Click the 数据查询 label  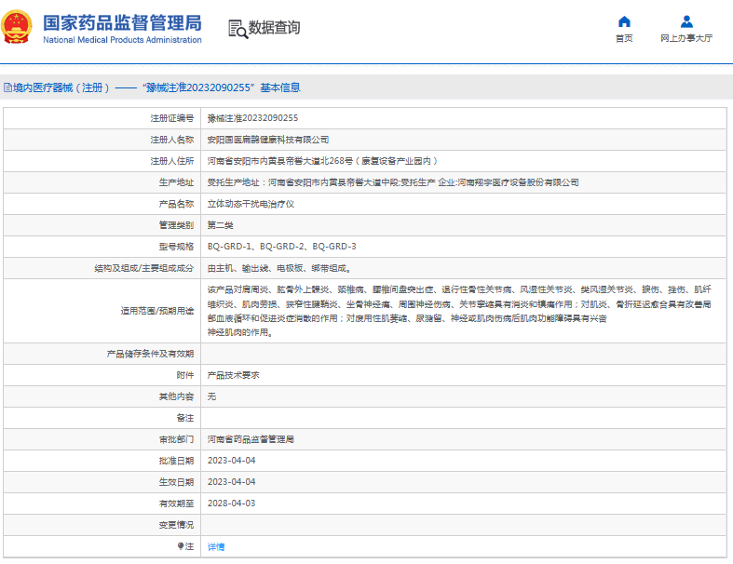pos(274,28)
